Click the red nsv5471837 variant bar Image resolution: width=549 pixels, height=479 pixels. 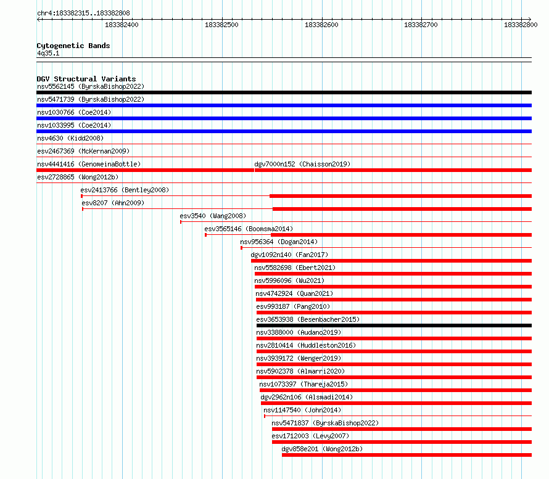coord(402,429)
